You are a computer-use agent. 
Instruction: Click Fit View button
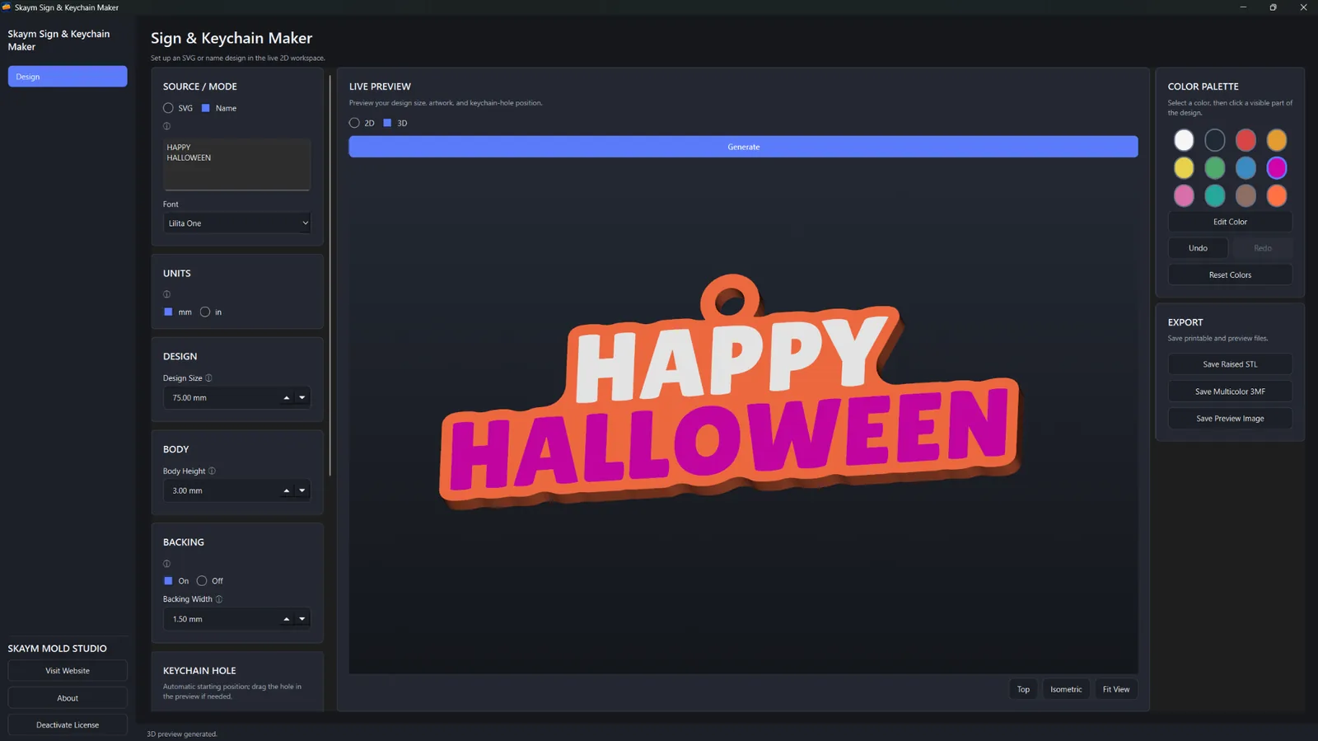1116,690
